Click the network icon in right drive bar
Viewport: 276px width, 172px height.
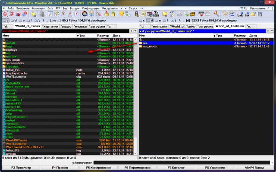coord(173,20)
